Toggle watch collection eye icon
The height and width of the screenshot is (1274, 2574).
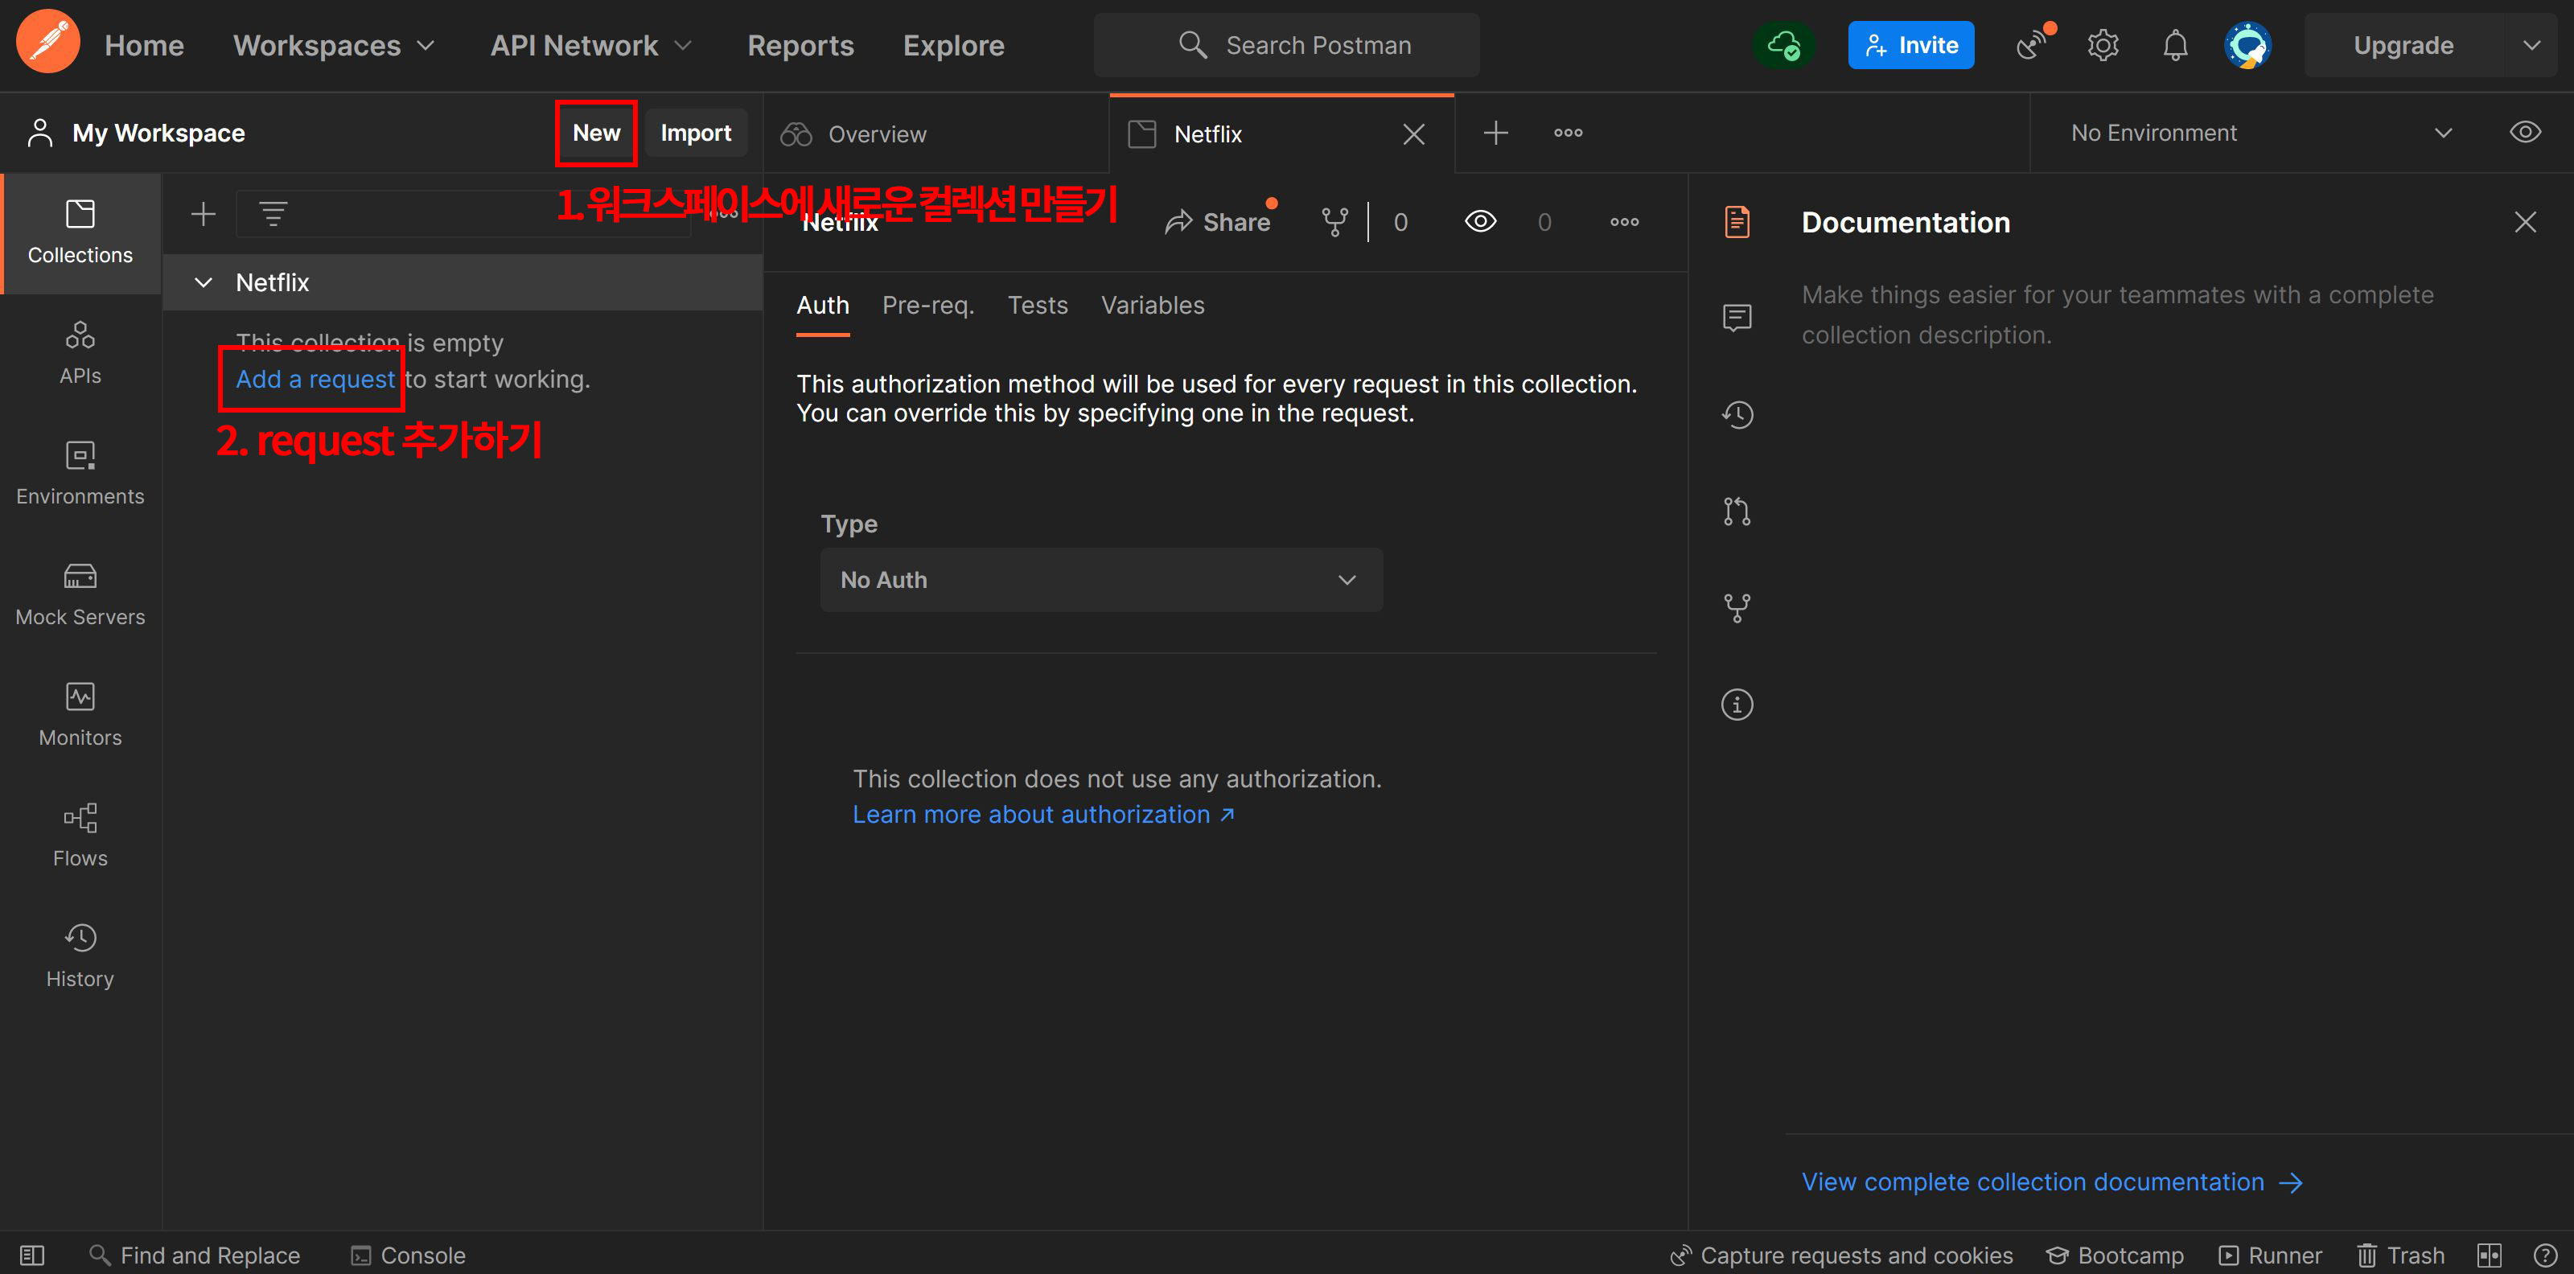pyautogui.click(x=1480, y=222)
